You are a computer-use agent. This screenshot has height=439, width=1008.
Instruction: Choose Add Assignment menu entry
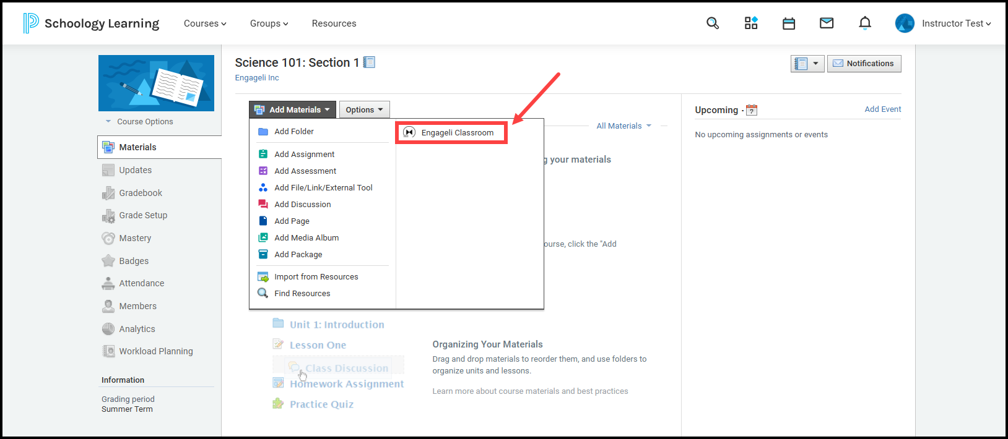coord(305,155)
